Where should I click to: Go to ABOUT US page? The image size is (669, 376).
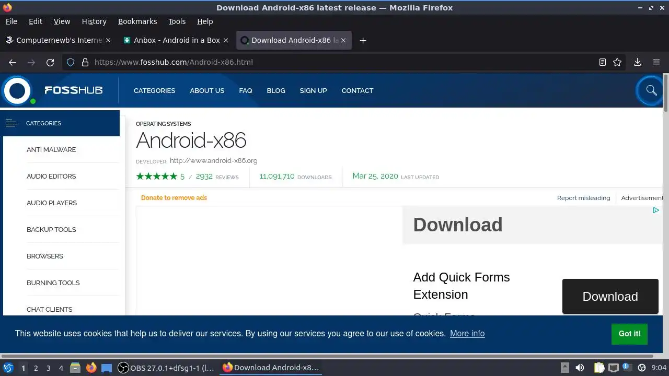[207, 90]
